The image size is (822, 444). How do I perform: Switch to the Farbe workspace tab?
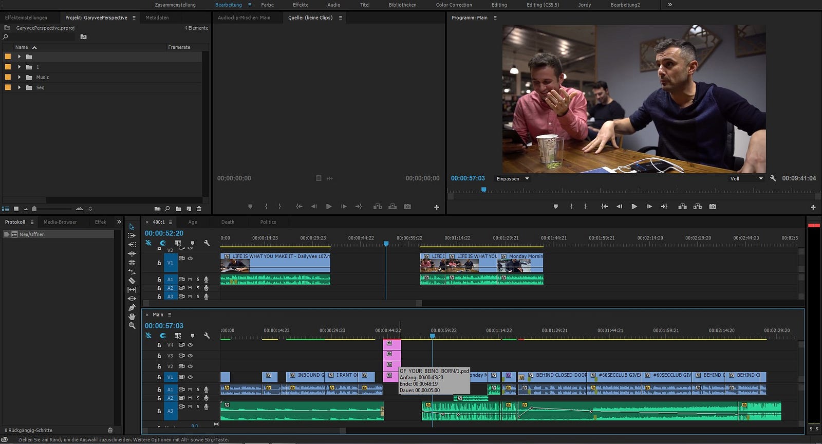coord(267,5)
